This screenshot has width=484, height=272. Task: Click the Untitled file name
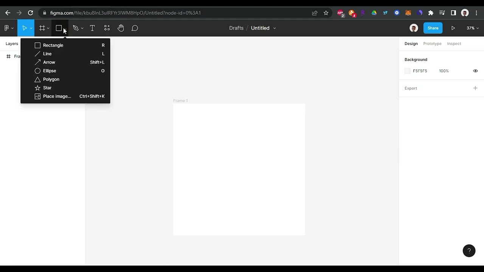[x=260, y=28]
